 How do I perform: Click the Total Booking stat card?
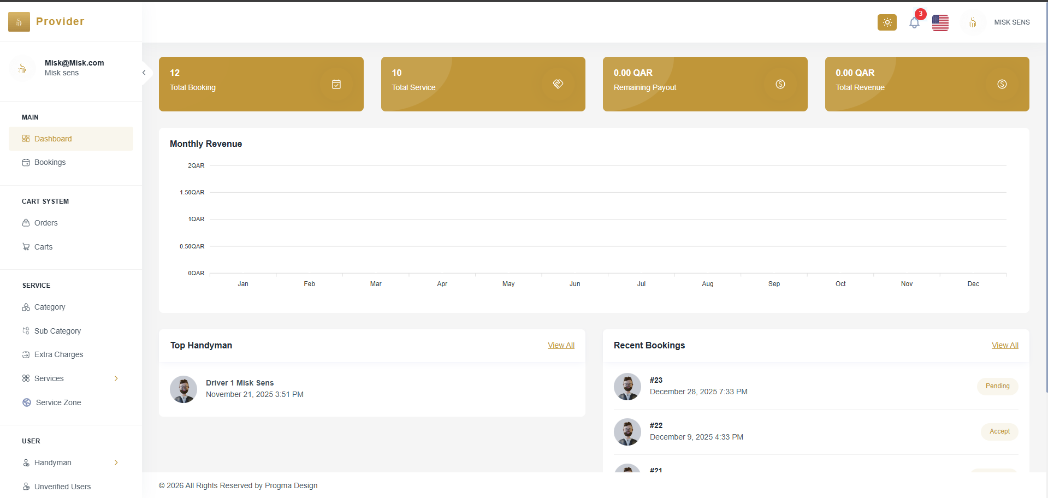(261, 84)
